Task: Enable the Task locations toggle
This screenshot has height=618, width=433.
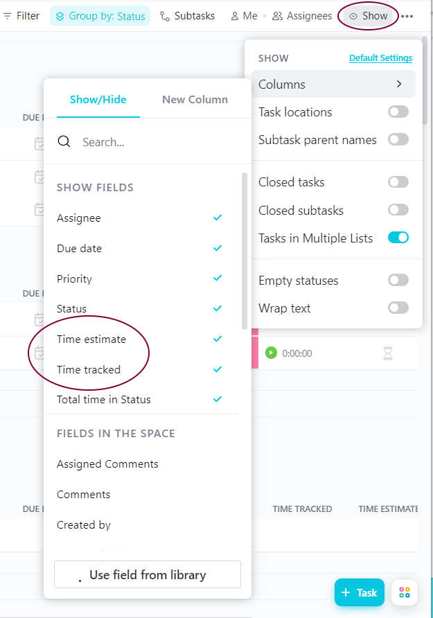Action: pos(398,112)
